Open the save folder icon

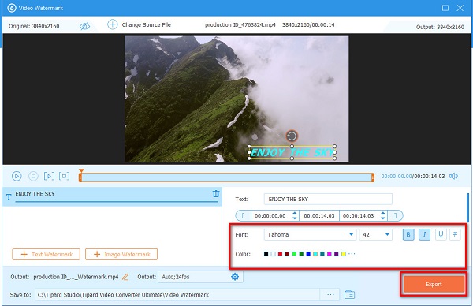(349, 294)
